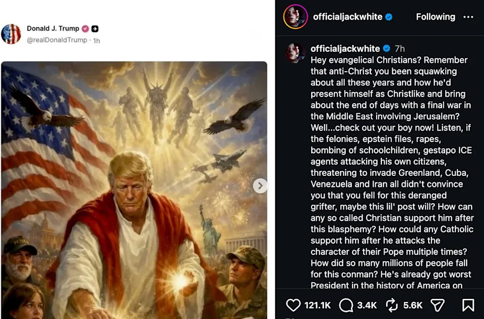Open the @realDonaldTrump handle
The image size is (484, 319).
pos(57,40)
